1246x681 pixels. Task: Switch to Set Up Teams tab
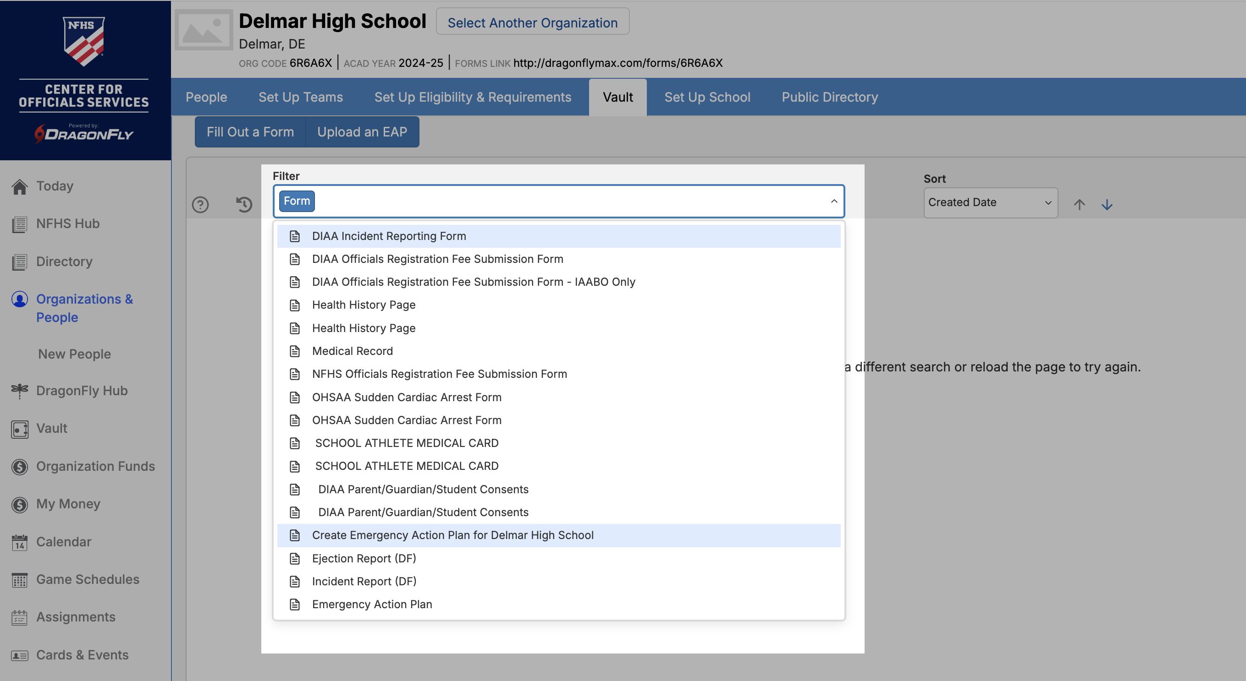(300, 97)
